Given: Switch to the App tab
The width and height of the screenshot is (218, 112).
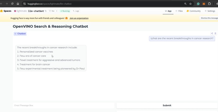Looking at the screenshot, I should tap(168, 11).
